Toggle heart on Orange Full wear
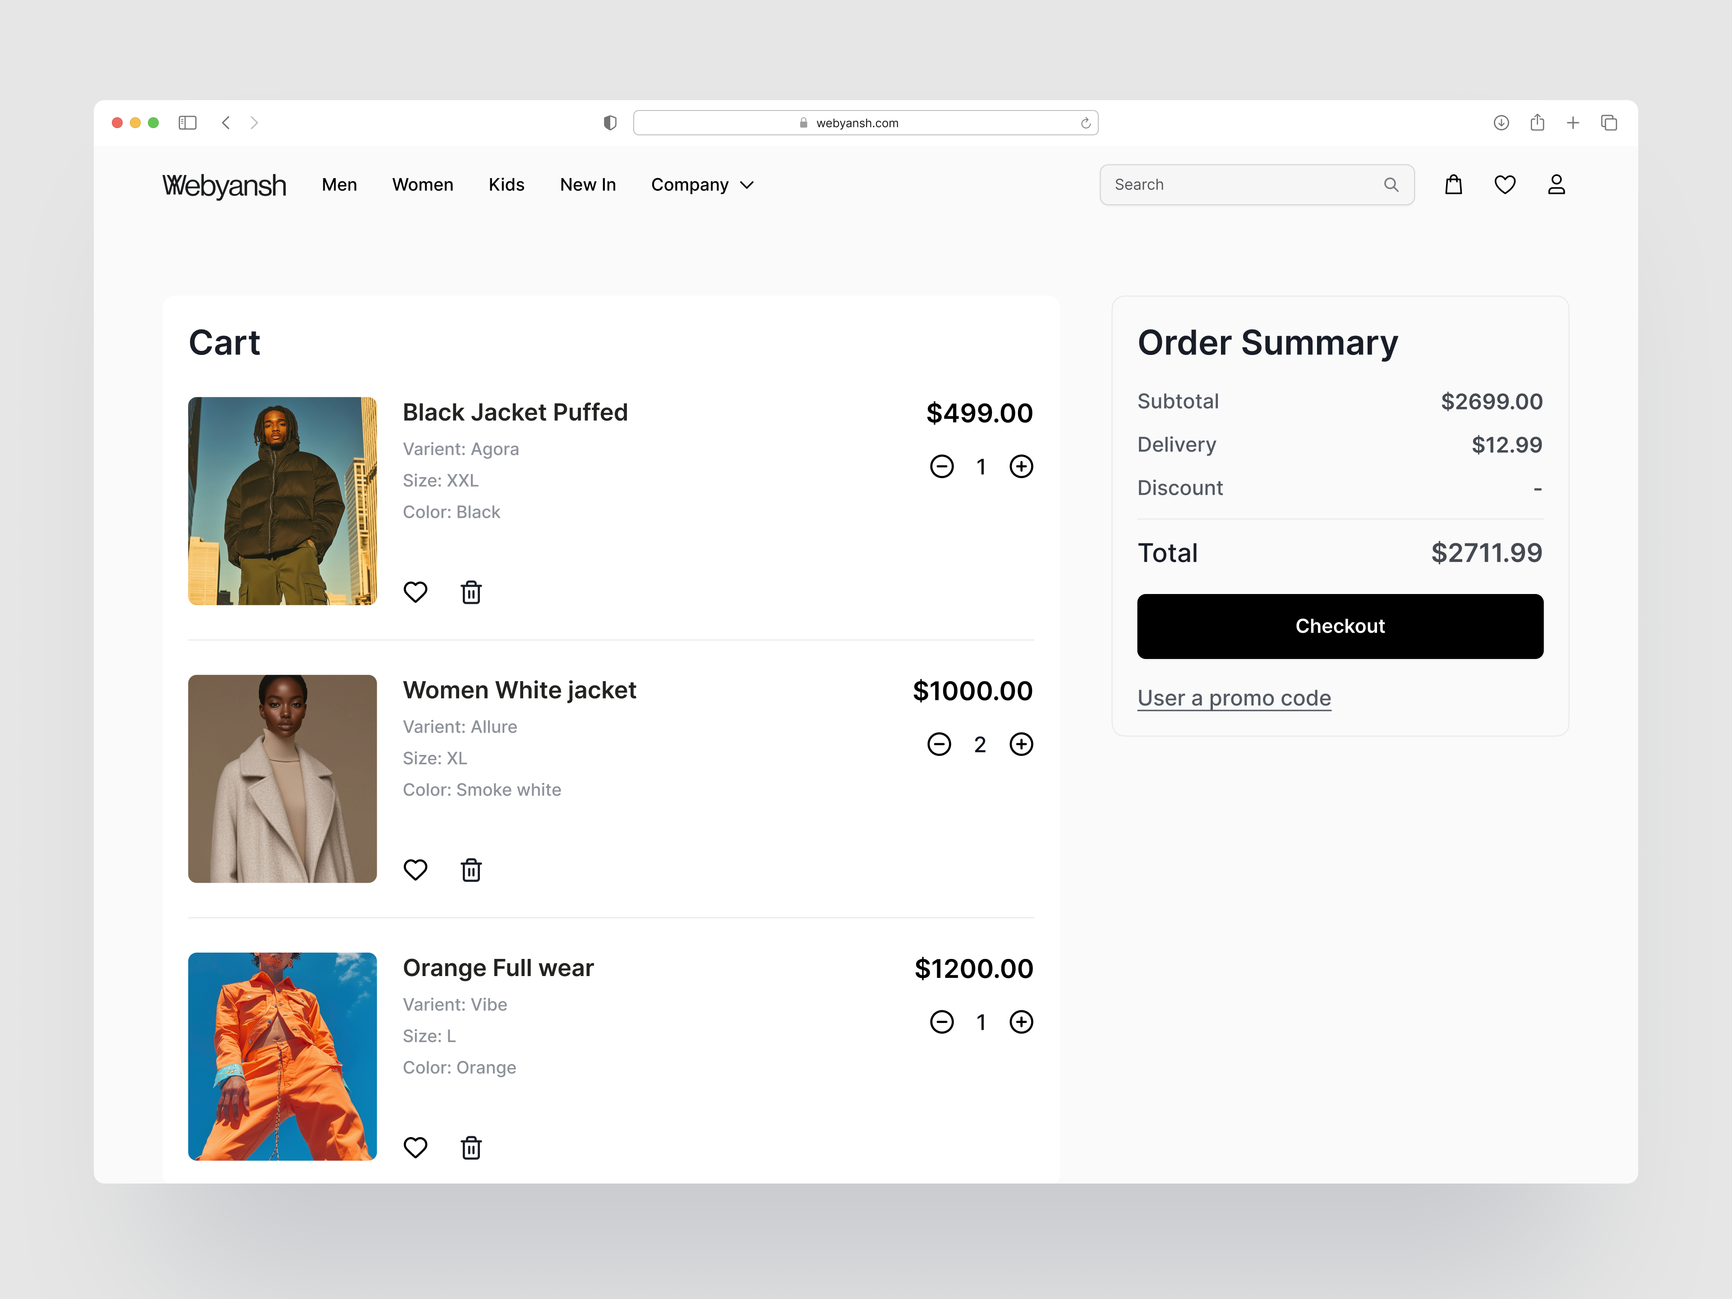The height and width of the screenshot is (1299, 1732). [415, 1148]
